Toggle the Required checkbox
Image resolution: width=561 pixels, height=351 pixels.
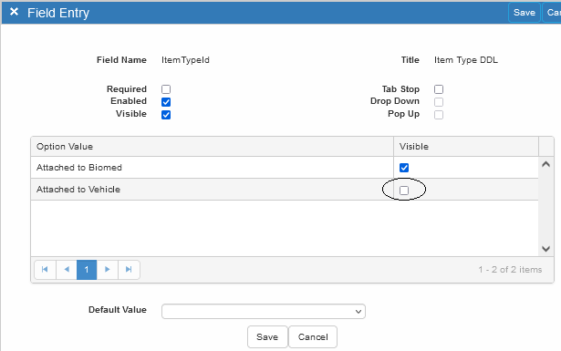(x=166, y=89)
